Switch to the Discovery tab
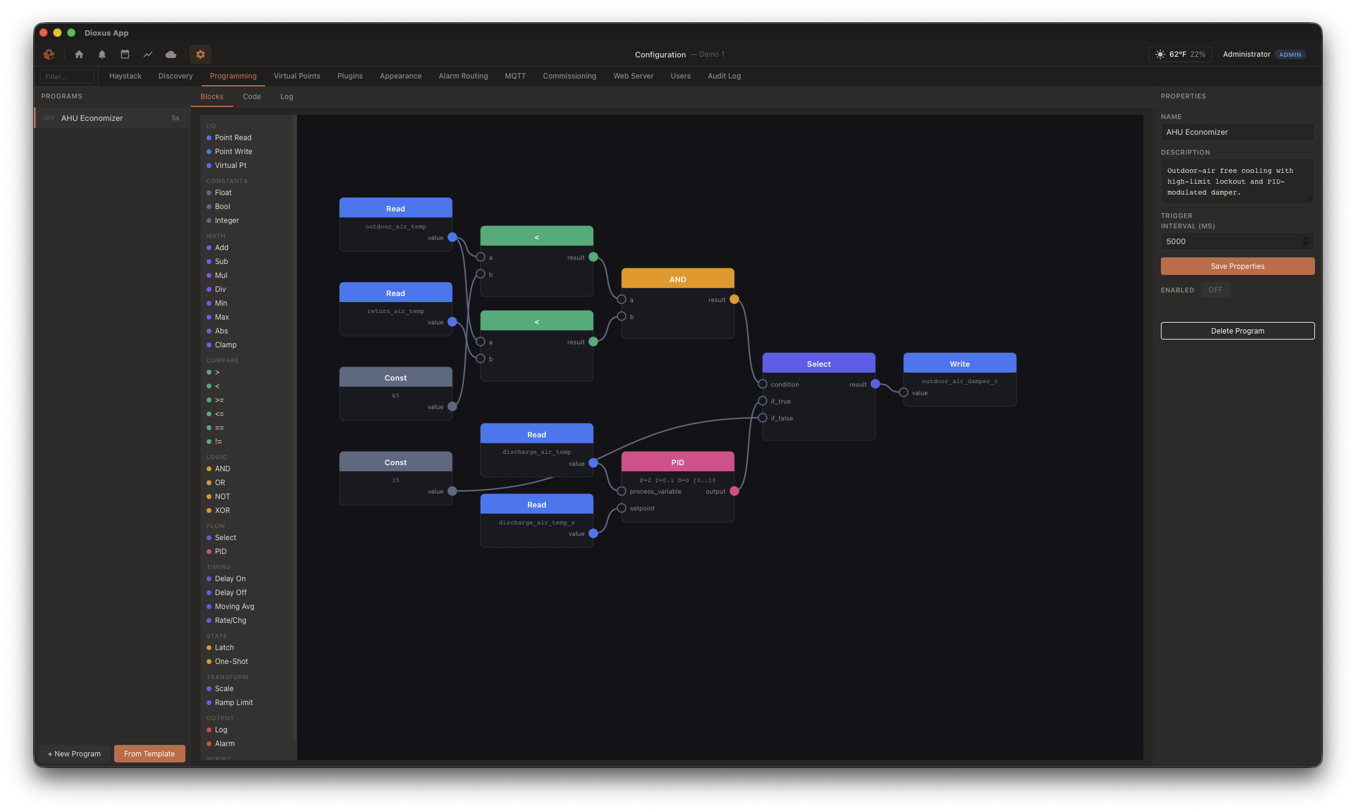 [x=175, y=76]
